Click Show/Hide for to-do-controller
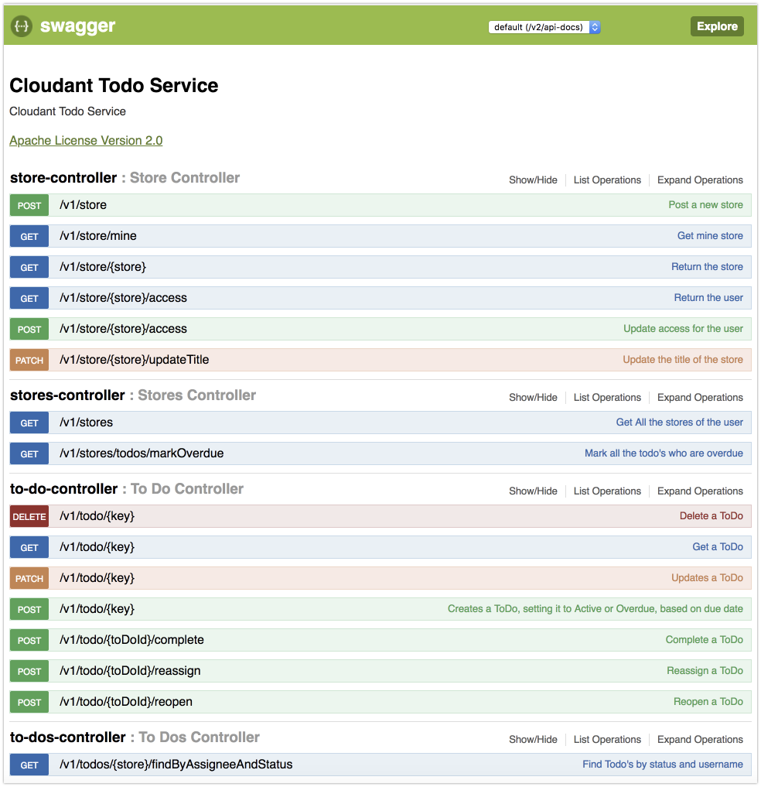The width and height of the screenshot is (761, 787). click(533, 491)
